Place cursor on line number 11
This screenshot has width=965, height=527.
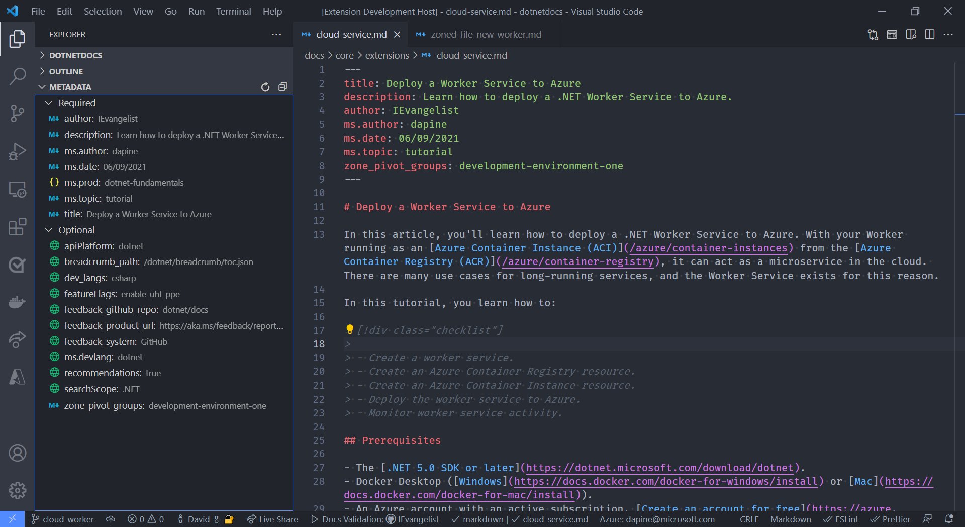319,207
